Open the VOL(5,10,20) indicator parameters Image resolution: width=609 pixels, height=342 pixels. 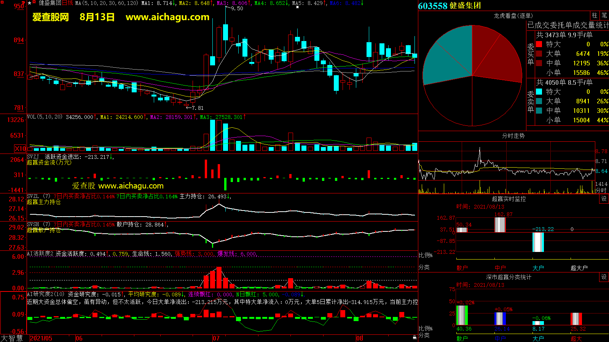tap(45, 117)
